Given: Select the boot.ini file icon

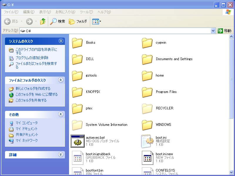Looking at the screenshot, I should coord(147,141).
